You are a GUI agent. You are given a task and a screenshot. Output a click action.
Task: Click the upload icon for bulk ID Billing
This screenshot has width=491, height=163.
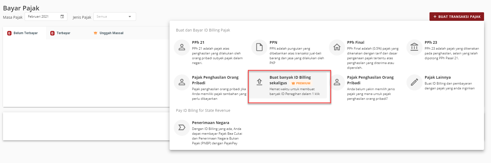tap(259, 82)
